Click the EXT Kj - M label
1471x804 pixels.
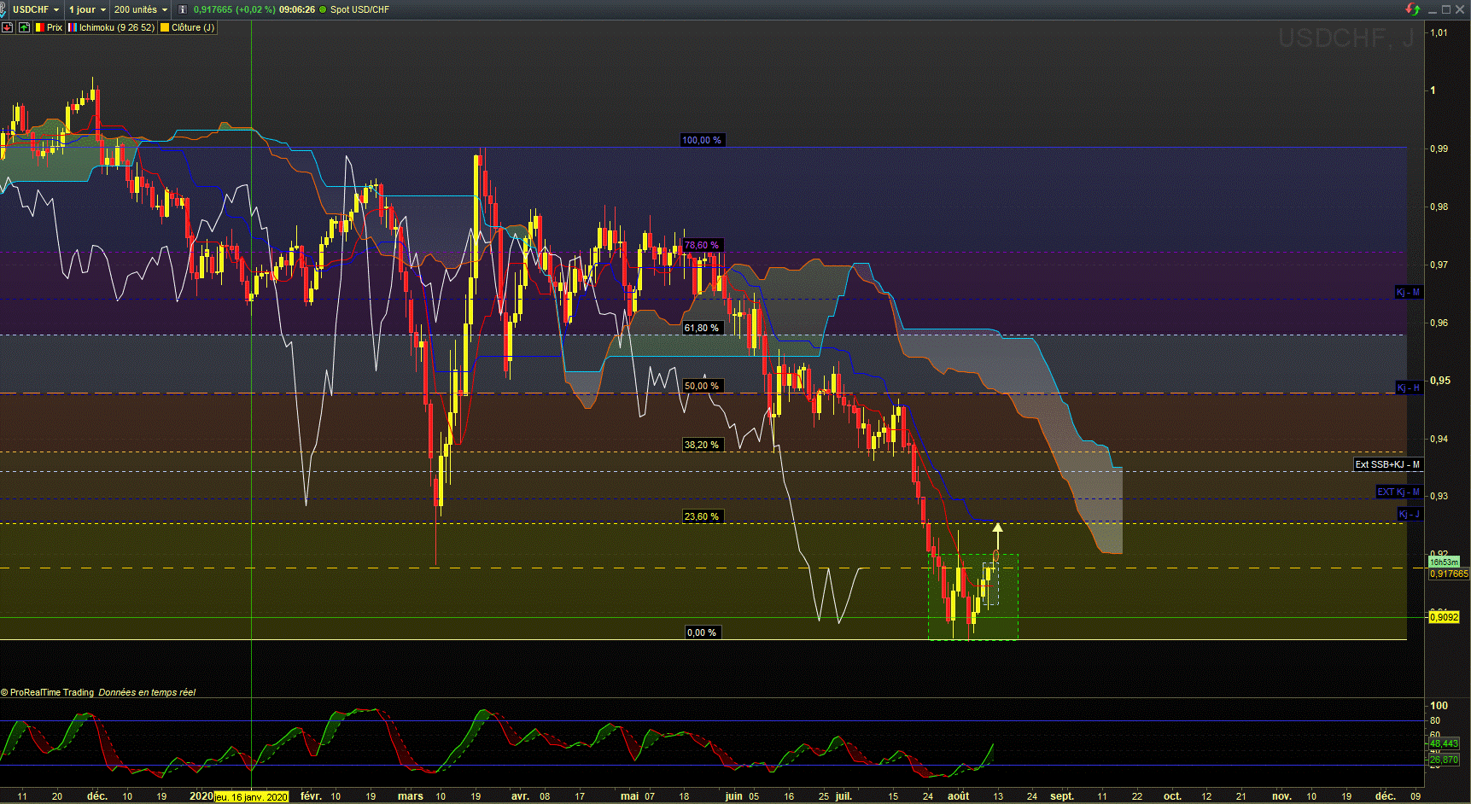[1398, 492]
